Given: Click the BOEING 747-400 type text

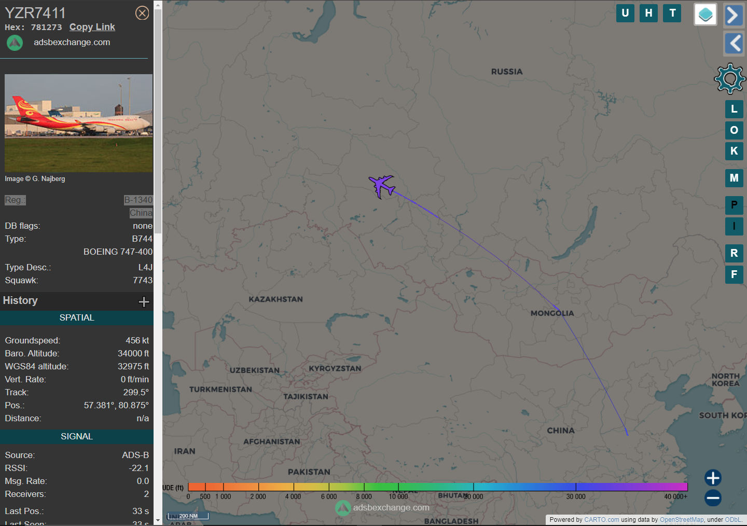Looking at the screenshot, I should (118, 252).
